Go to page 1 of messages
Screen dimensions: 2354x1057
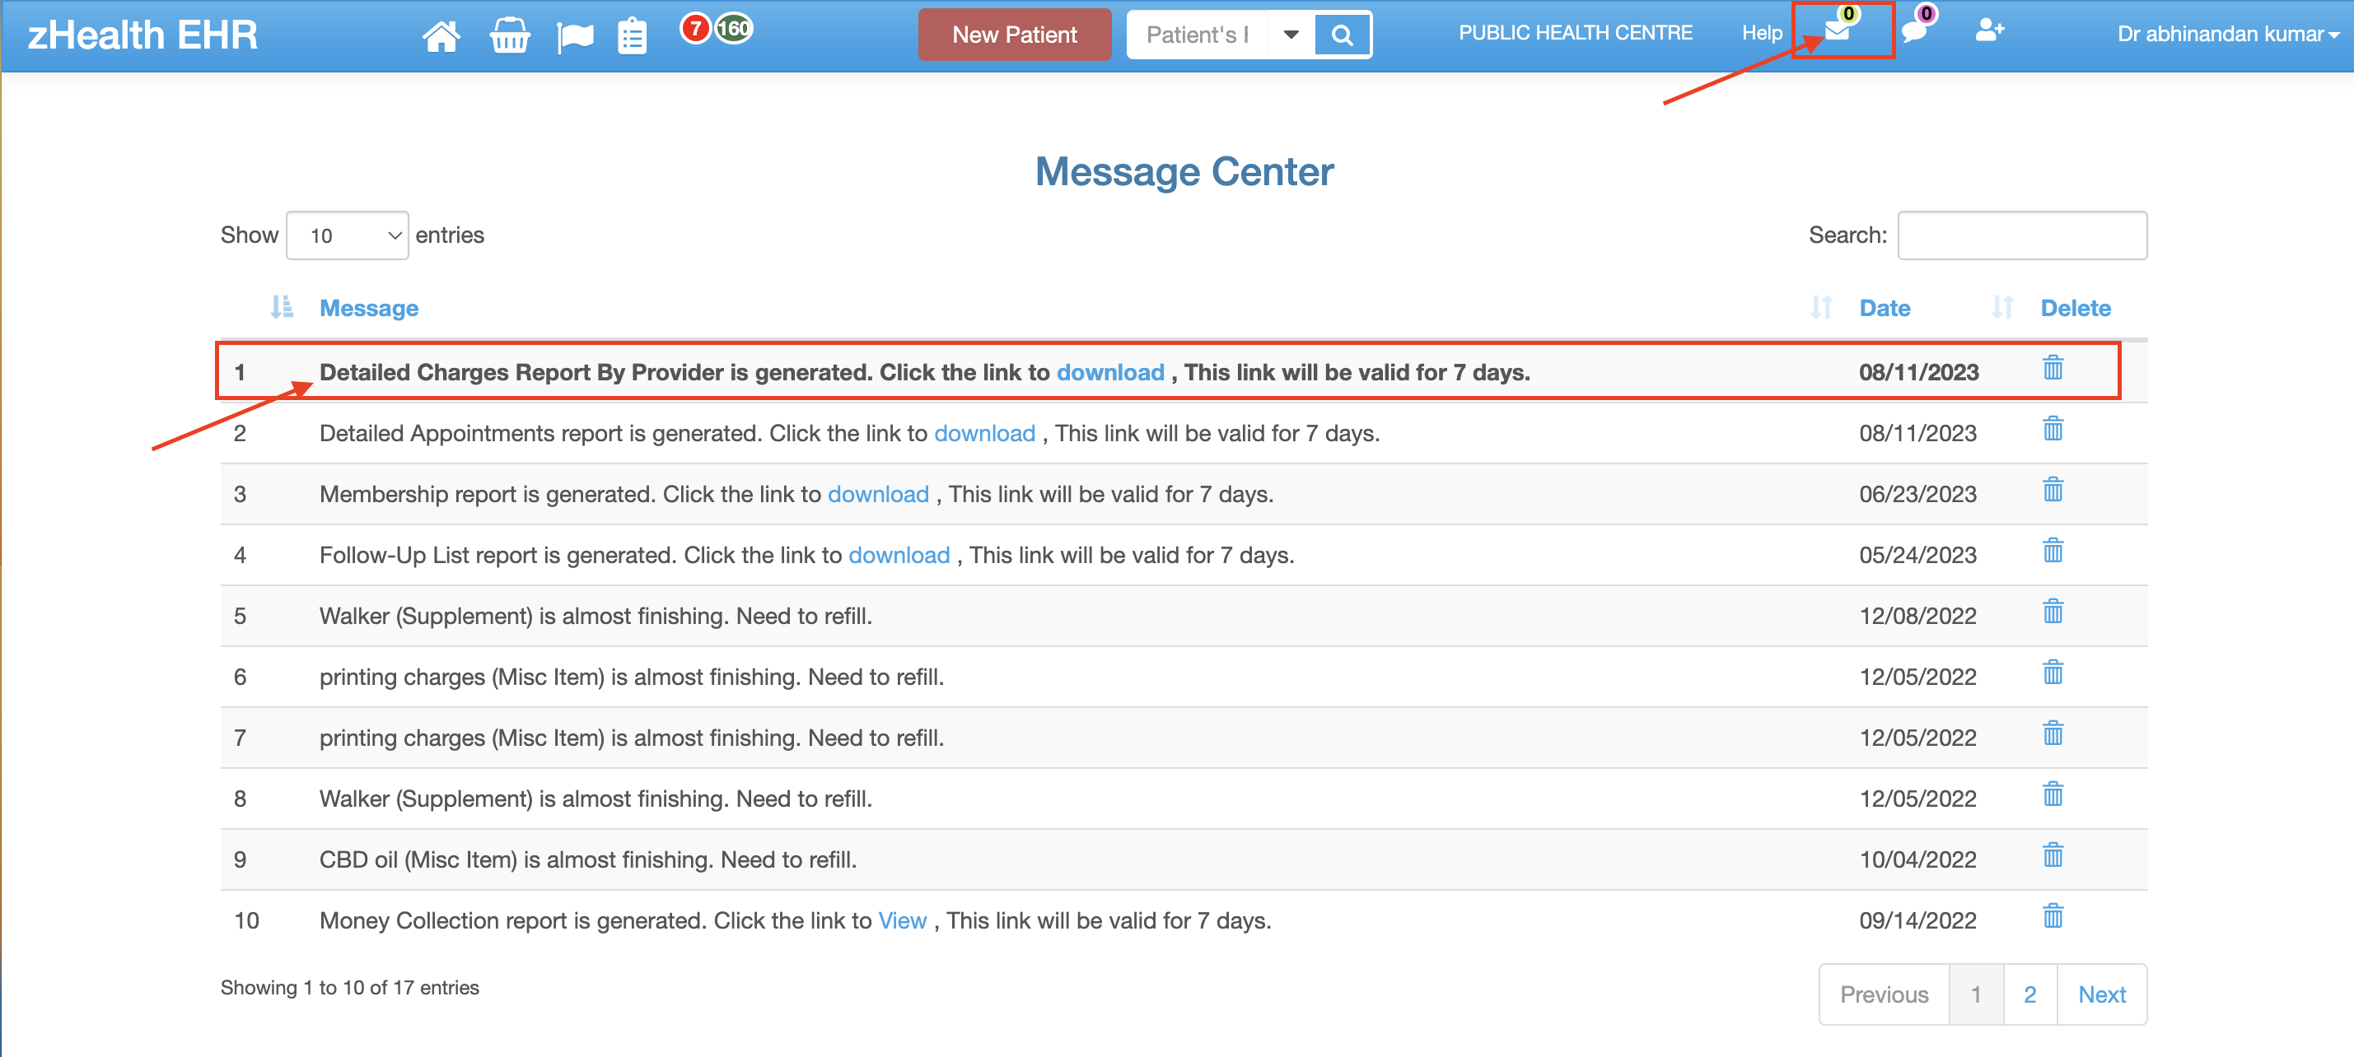1976,994
